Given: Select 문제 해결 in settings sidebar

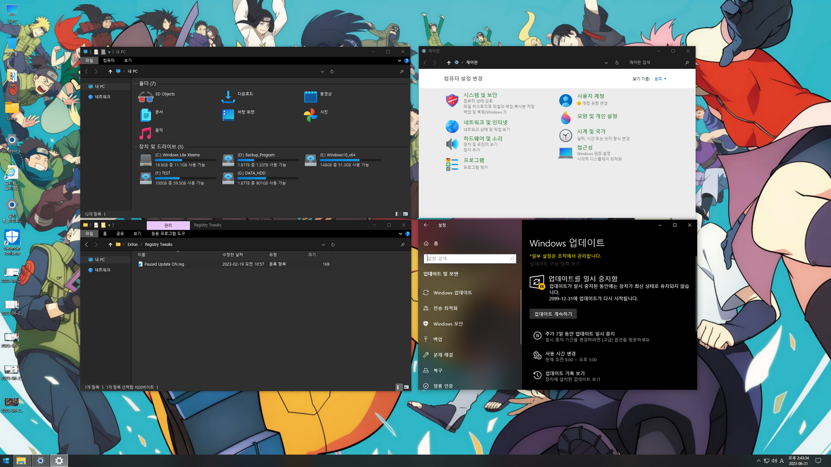Looking at the screenshot, I should click(443, 355).
